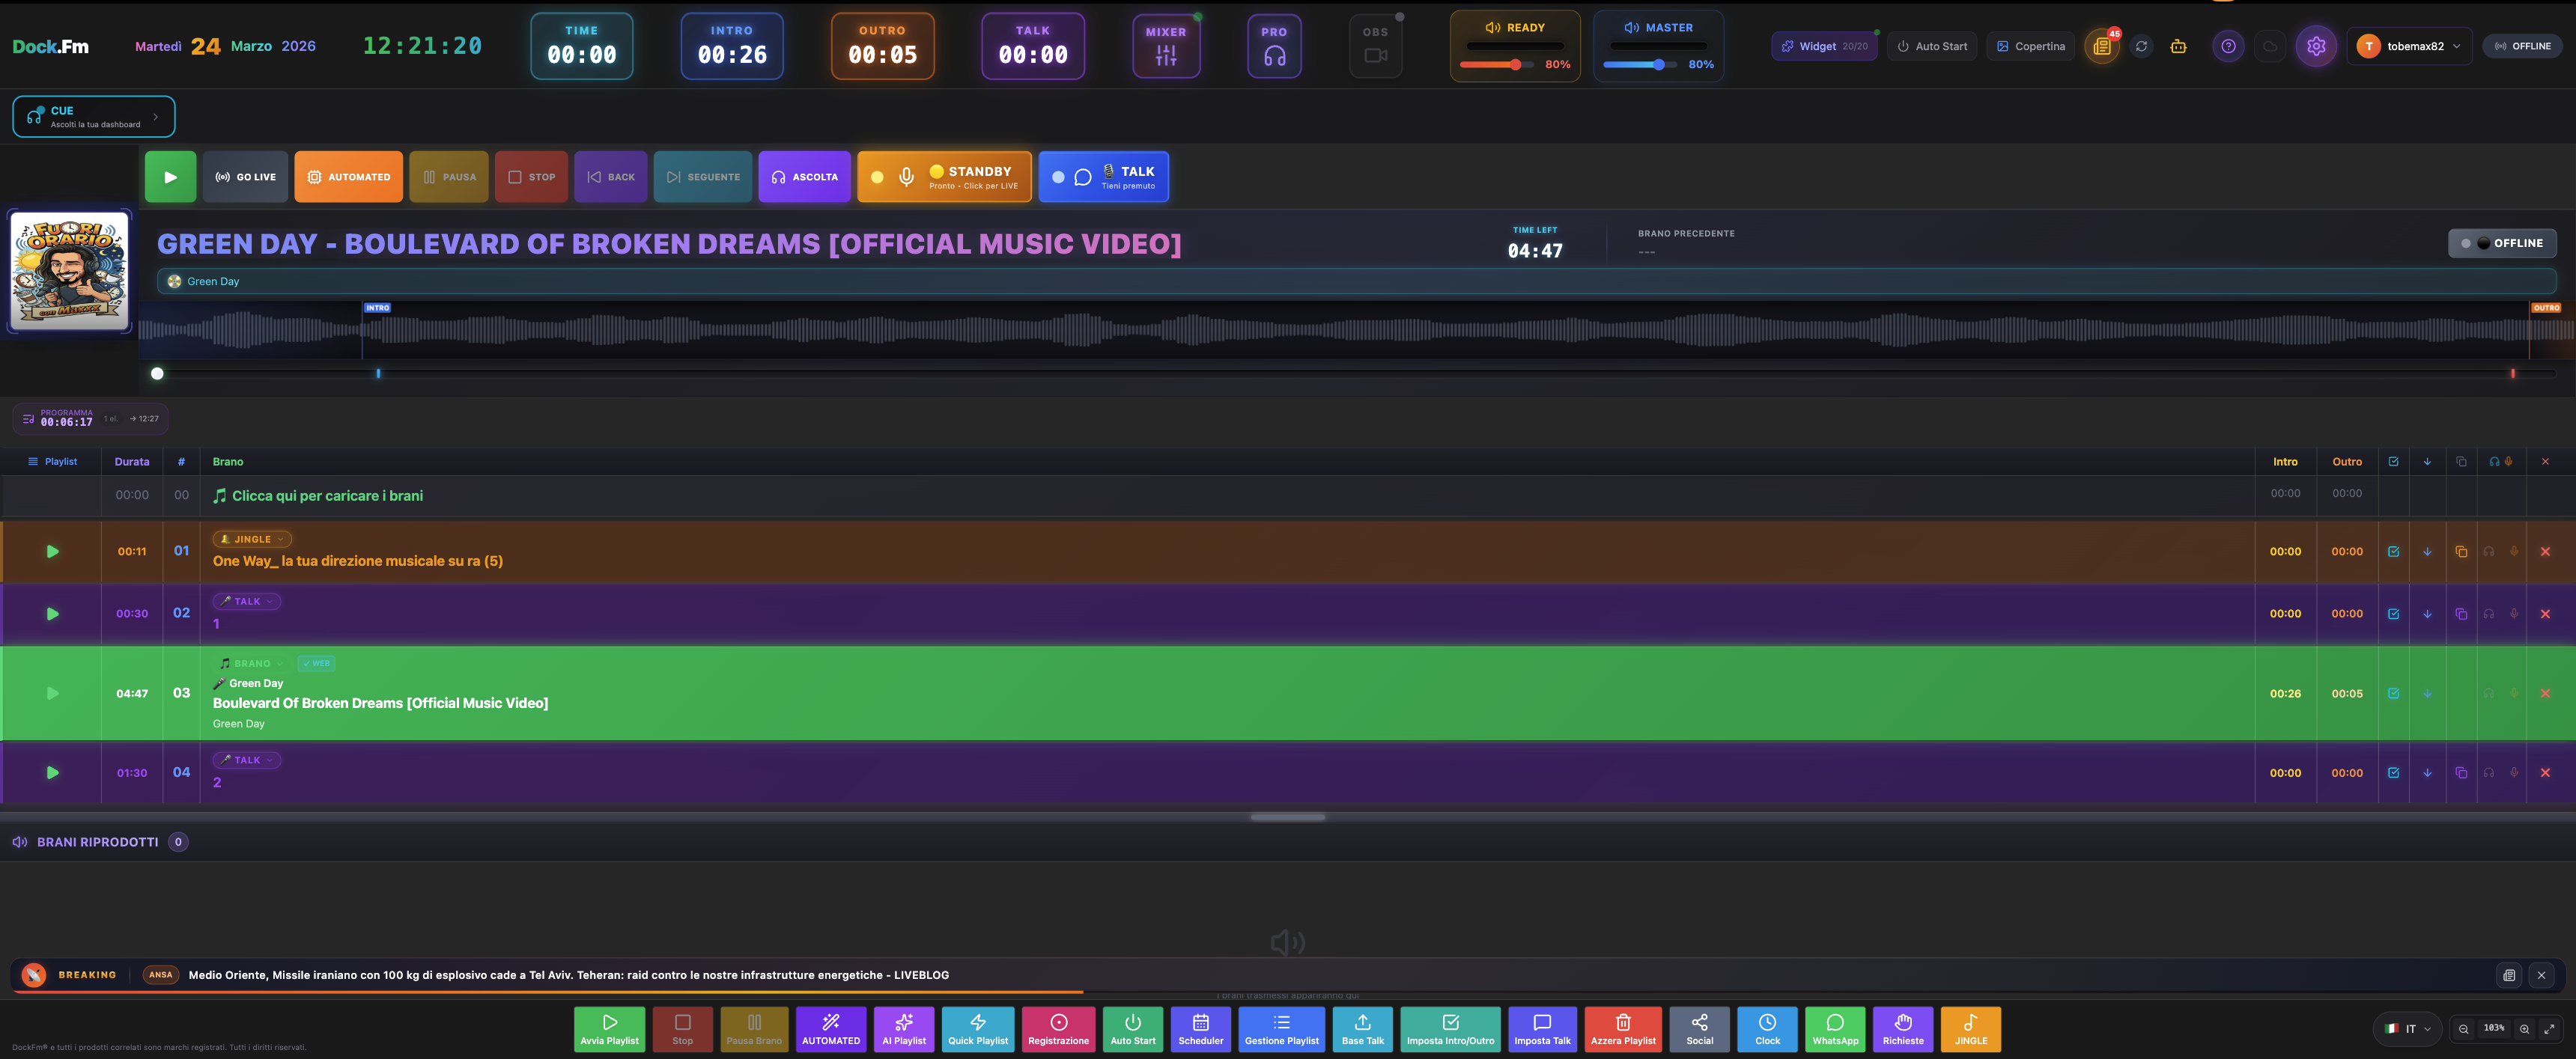This screenshot has height=1059, width=2576.
Task: Click the GO LIVE button
Action: [245, 177]
